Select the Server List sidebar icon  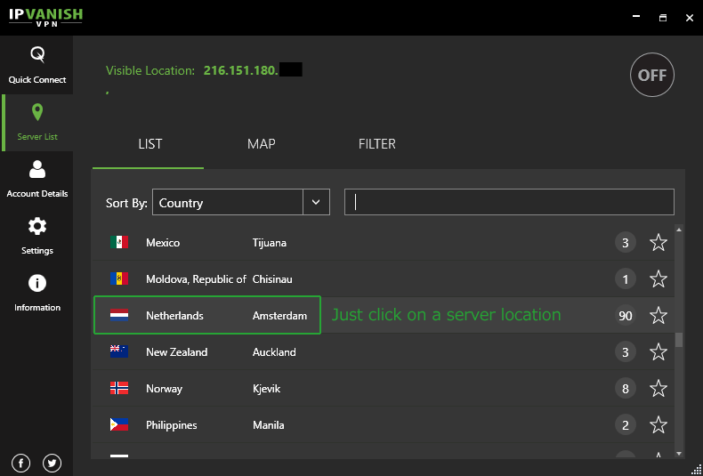[x=36, y=122]
